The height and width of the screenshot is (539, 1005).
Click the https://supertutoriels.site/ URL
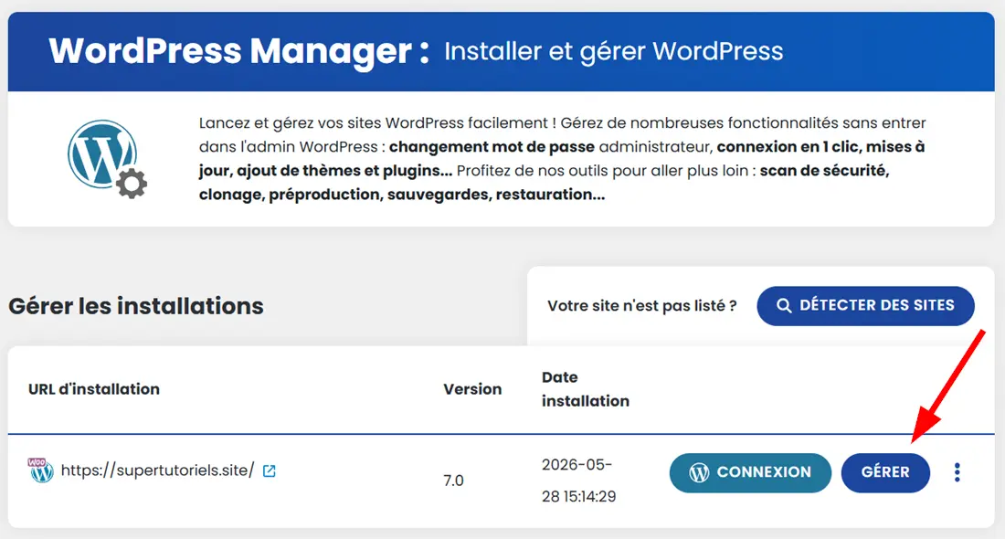(x=158, y=470)
